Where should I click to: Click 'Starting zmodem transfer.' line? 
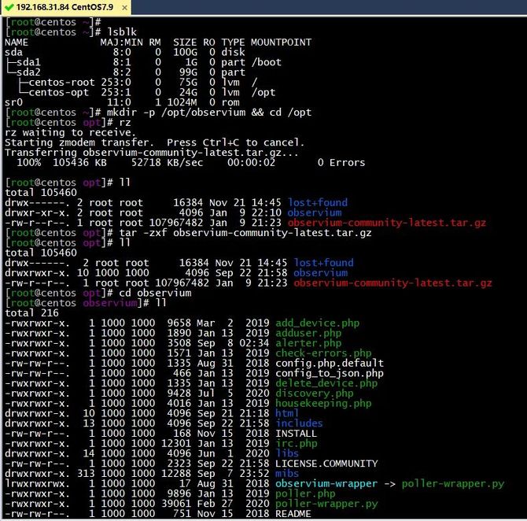tap(79, 142)
